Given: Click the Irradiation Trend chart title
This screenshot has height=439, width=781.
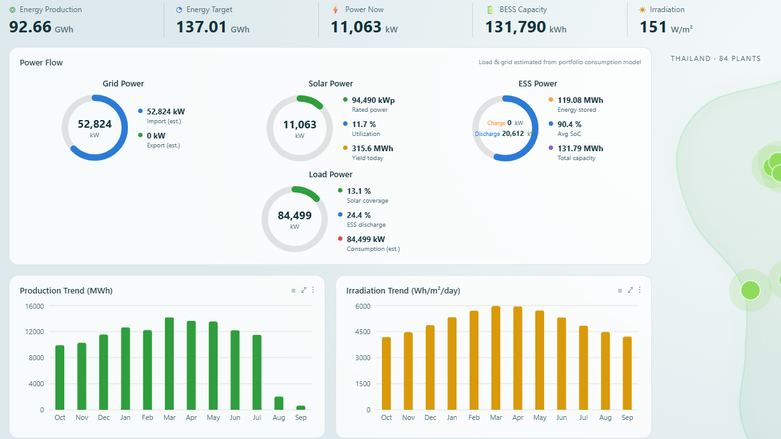Looking at the screenshot, I should pyautogui.click(x=404, y=290).
